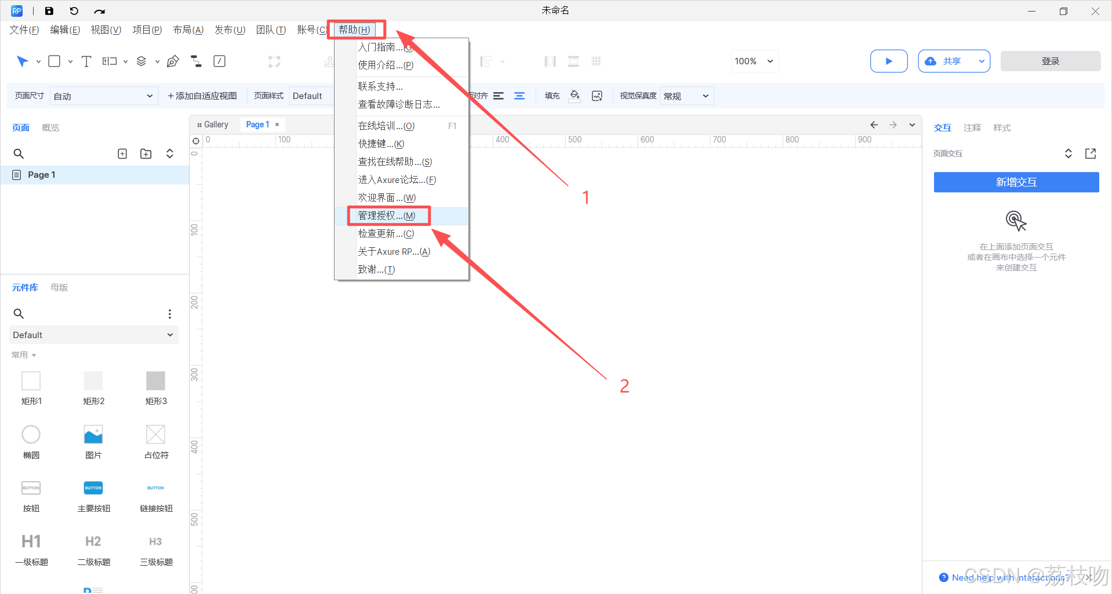This screenshot has width=1112, height=594.
Task: Switch to the 样式 tab
Action: click(x=1002, y=128)
